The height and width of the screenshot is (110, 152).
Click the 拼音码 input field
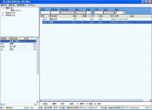(54, 12)
